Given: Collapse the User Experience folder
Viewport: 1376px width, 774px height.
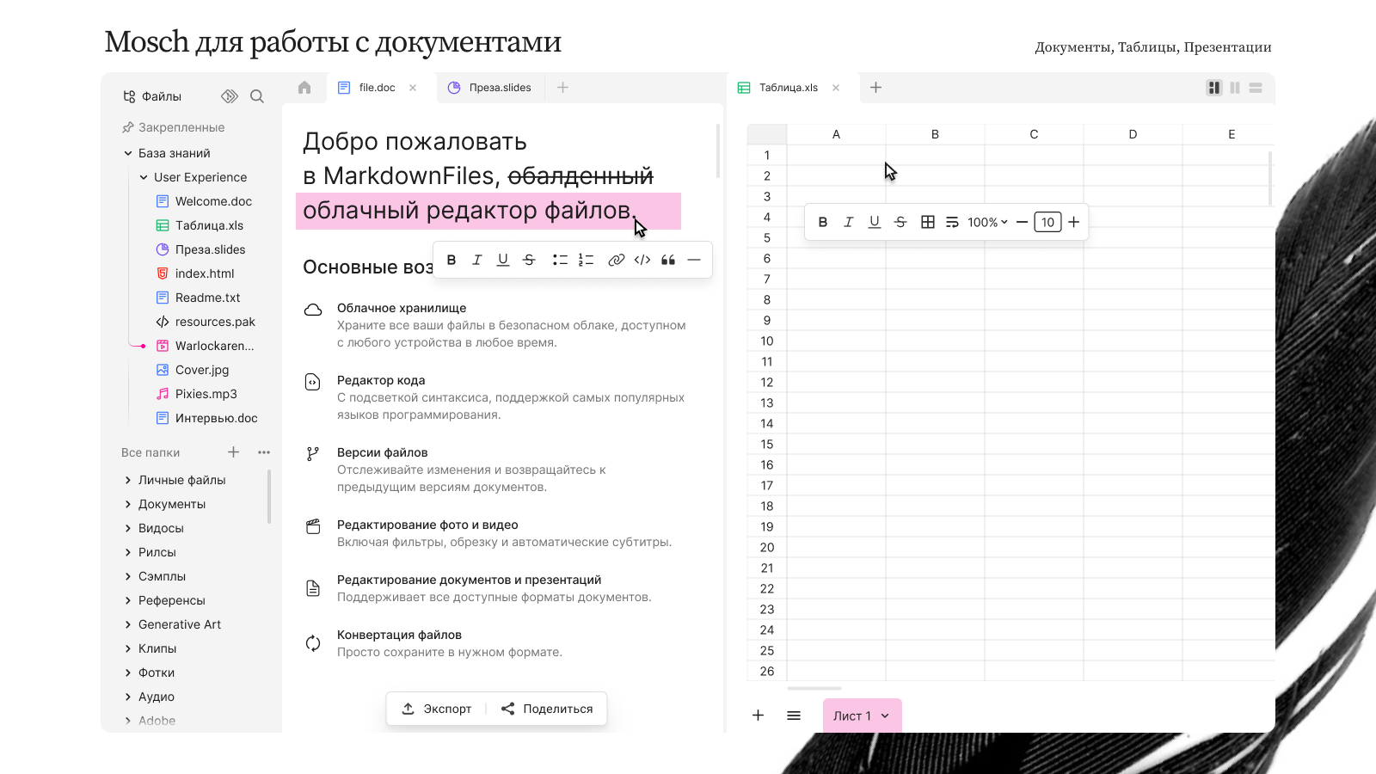Looking at the screenshot, I should [144, 177].
